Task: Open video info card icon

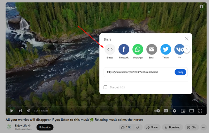Action: (201, 7)
